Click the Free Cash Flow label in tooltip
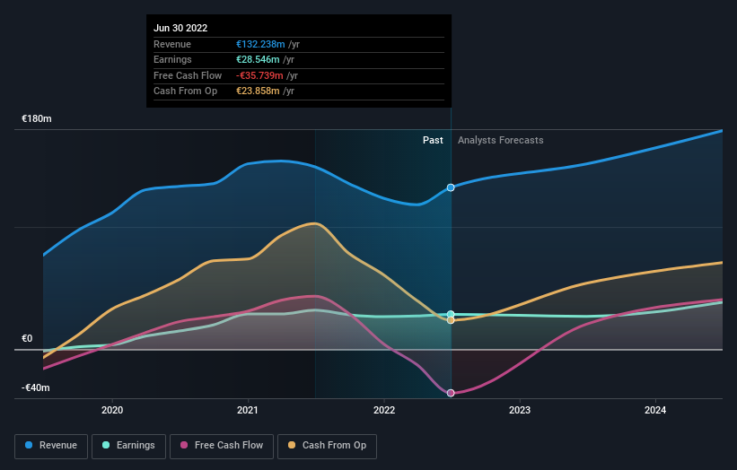Viewport: 737px width, 470px height. [188, 75]
